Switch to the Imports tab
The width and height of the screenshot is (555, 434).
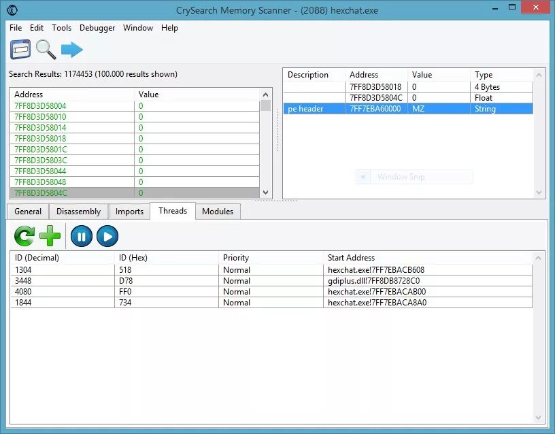[x=129, y=212]
